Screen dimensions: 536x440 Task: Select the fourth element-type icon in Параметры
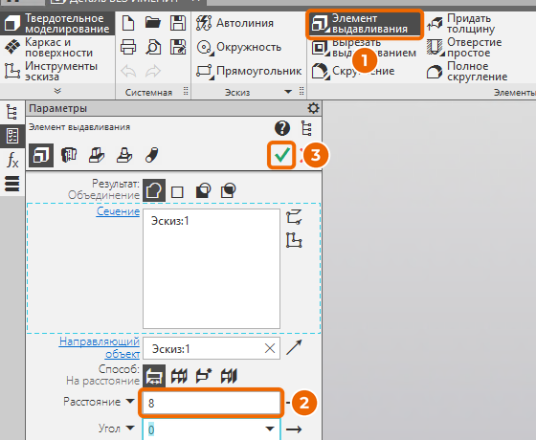(x=124, y=155)
